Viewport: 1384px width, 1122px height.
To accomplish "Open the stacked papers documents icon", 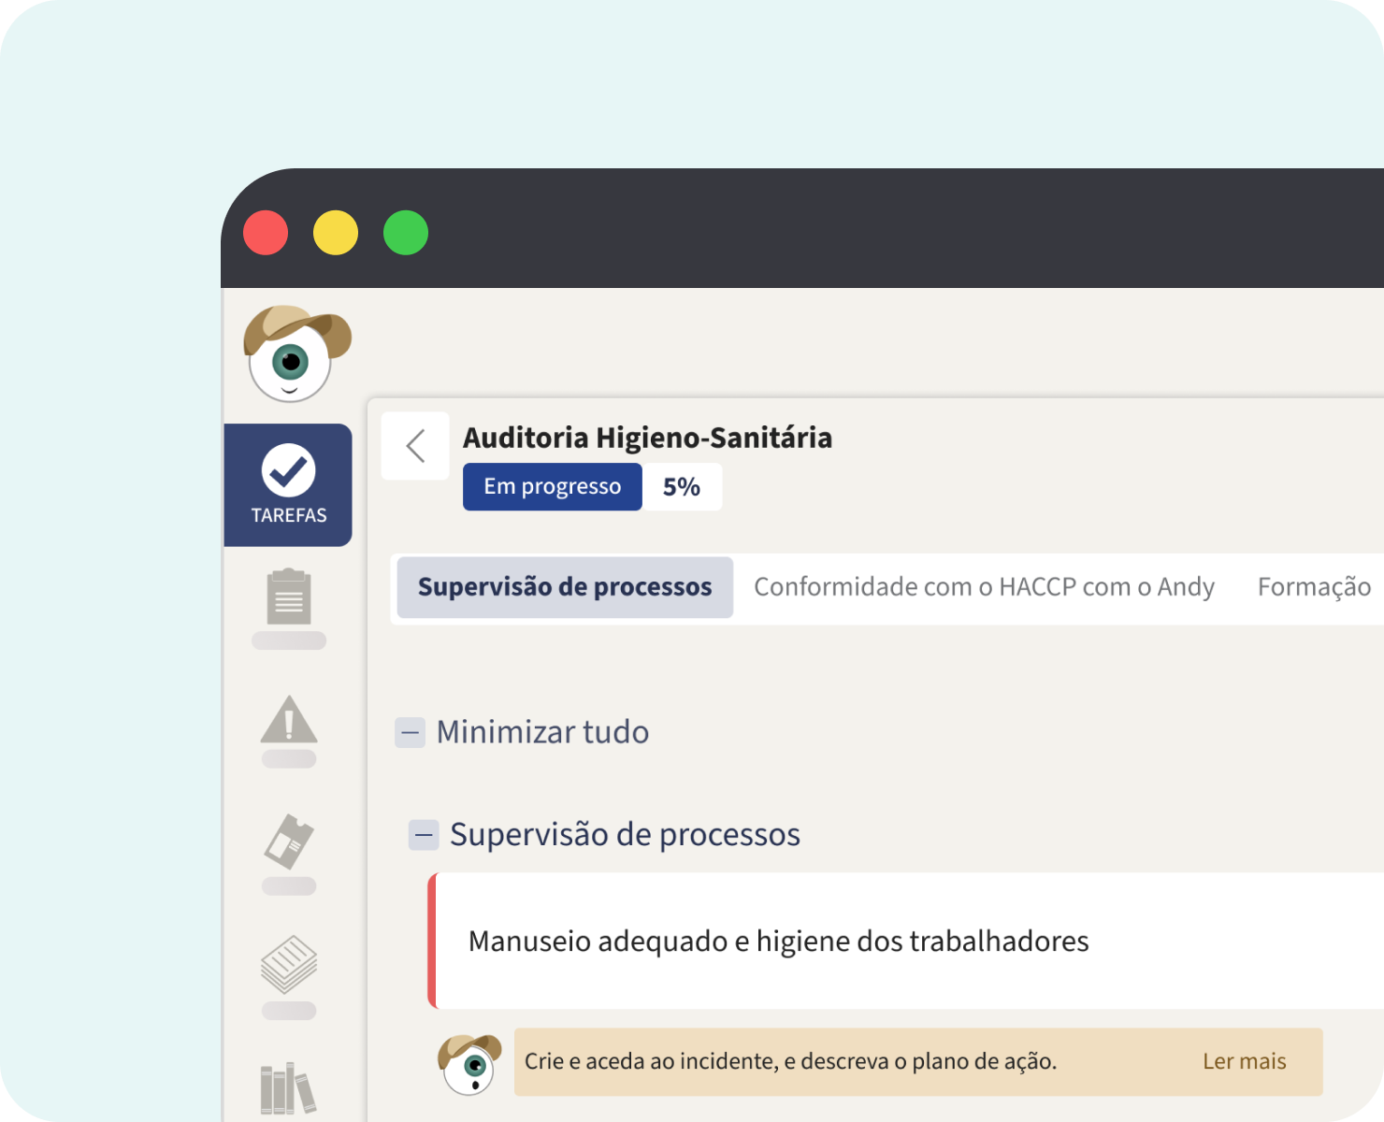I will pyautogui.click(x=289, y=964).
